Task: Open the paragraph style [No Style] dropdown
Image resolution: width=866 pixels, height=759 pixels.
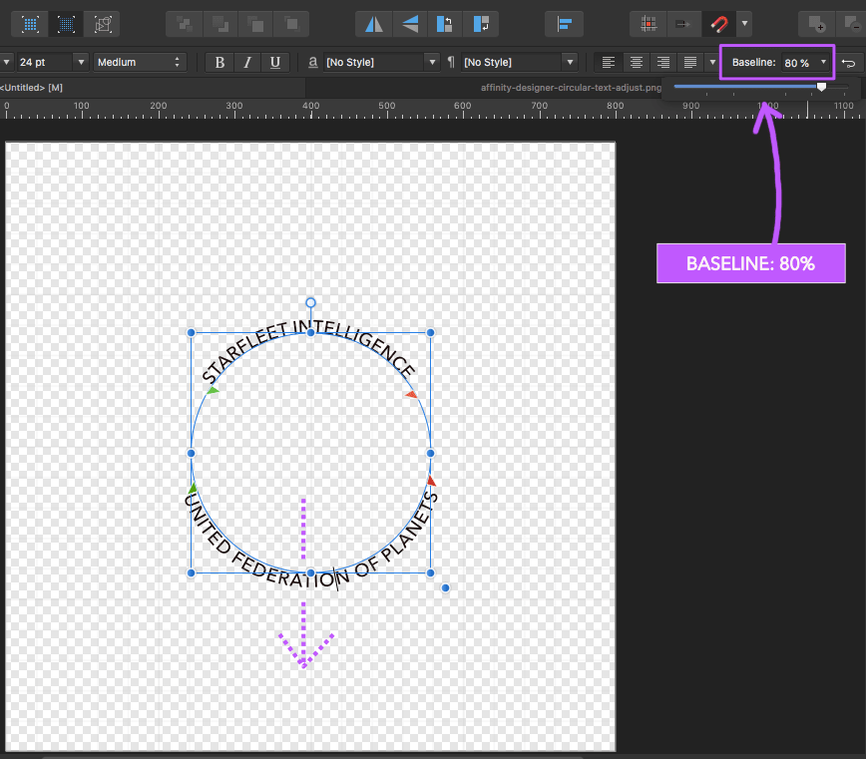Action: [x=569, y=62]
